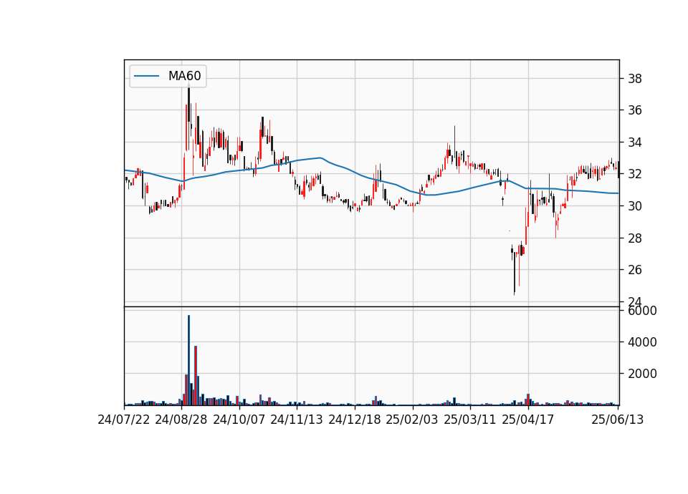Click the 24/07/22 date label
This screenshot has height=494, width=688.
click(x=124, y=420)
